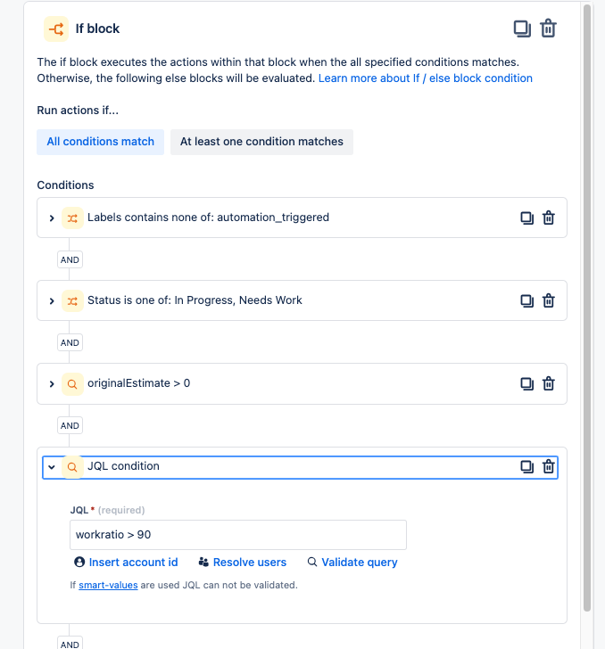Select At least one condition matches
Viewport: 605px width, 649px height.
(x=261, y=142)
